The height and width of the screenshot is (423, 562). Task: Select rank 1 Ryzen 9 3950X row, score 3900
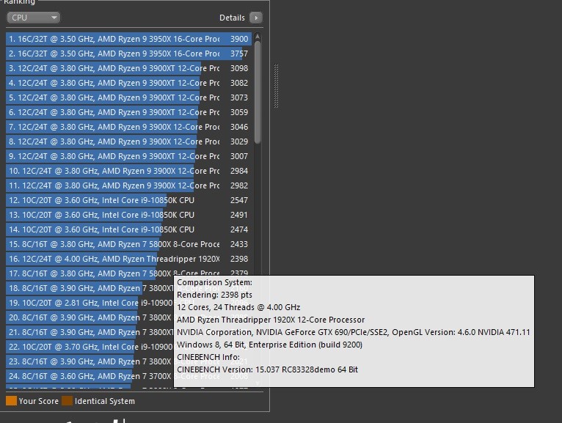(128, 39)
